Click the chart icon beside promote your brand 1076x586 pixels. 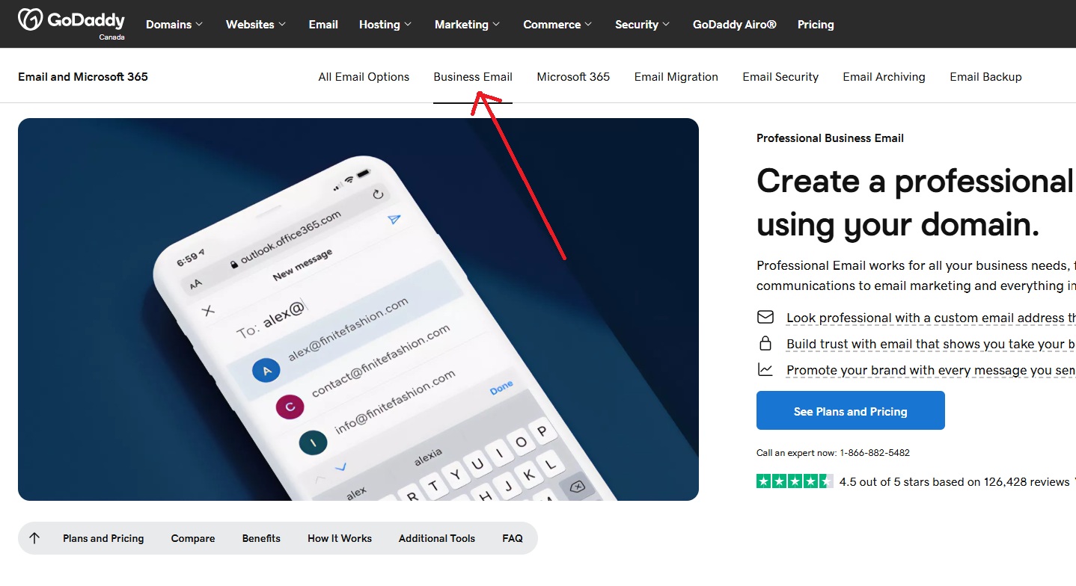(x=765, y=369)
